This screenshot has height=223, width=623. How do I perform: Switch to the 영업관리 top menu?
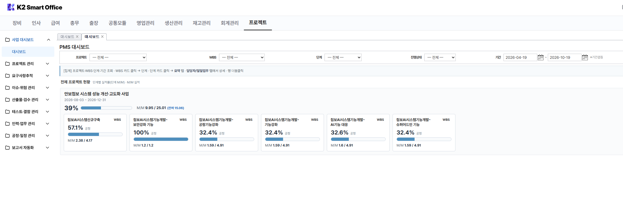tap(146, 23)
